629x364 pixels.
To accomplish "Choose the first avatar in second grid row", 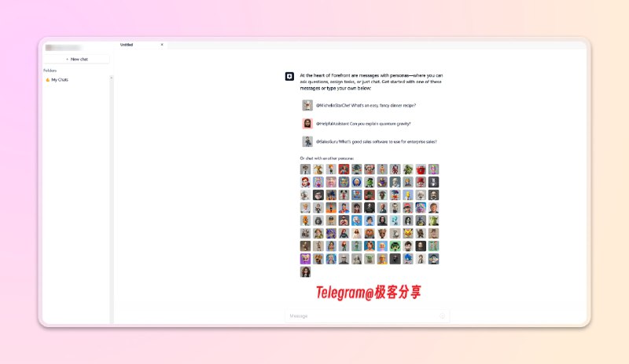I will click(305, 182).
